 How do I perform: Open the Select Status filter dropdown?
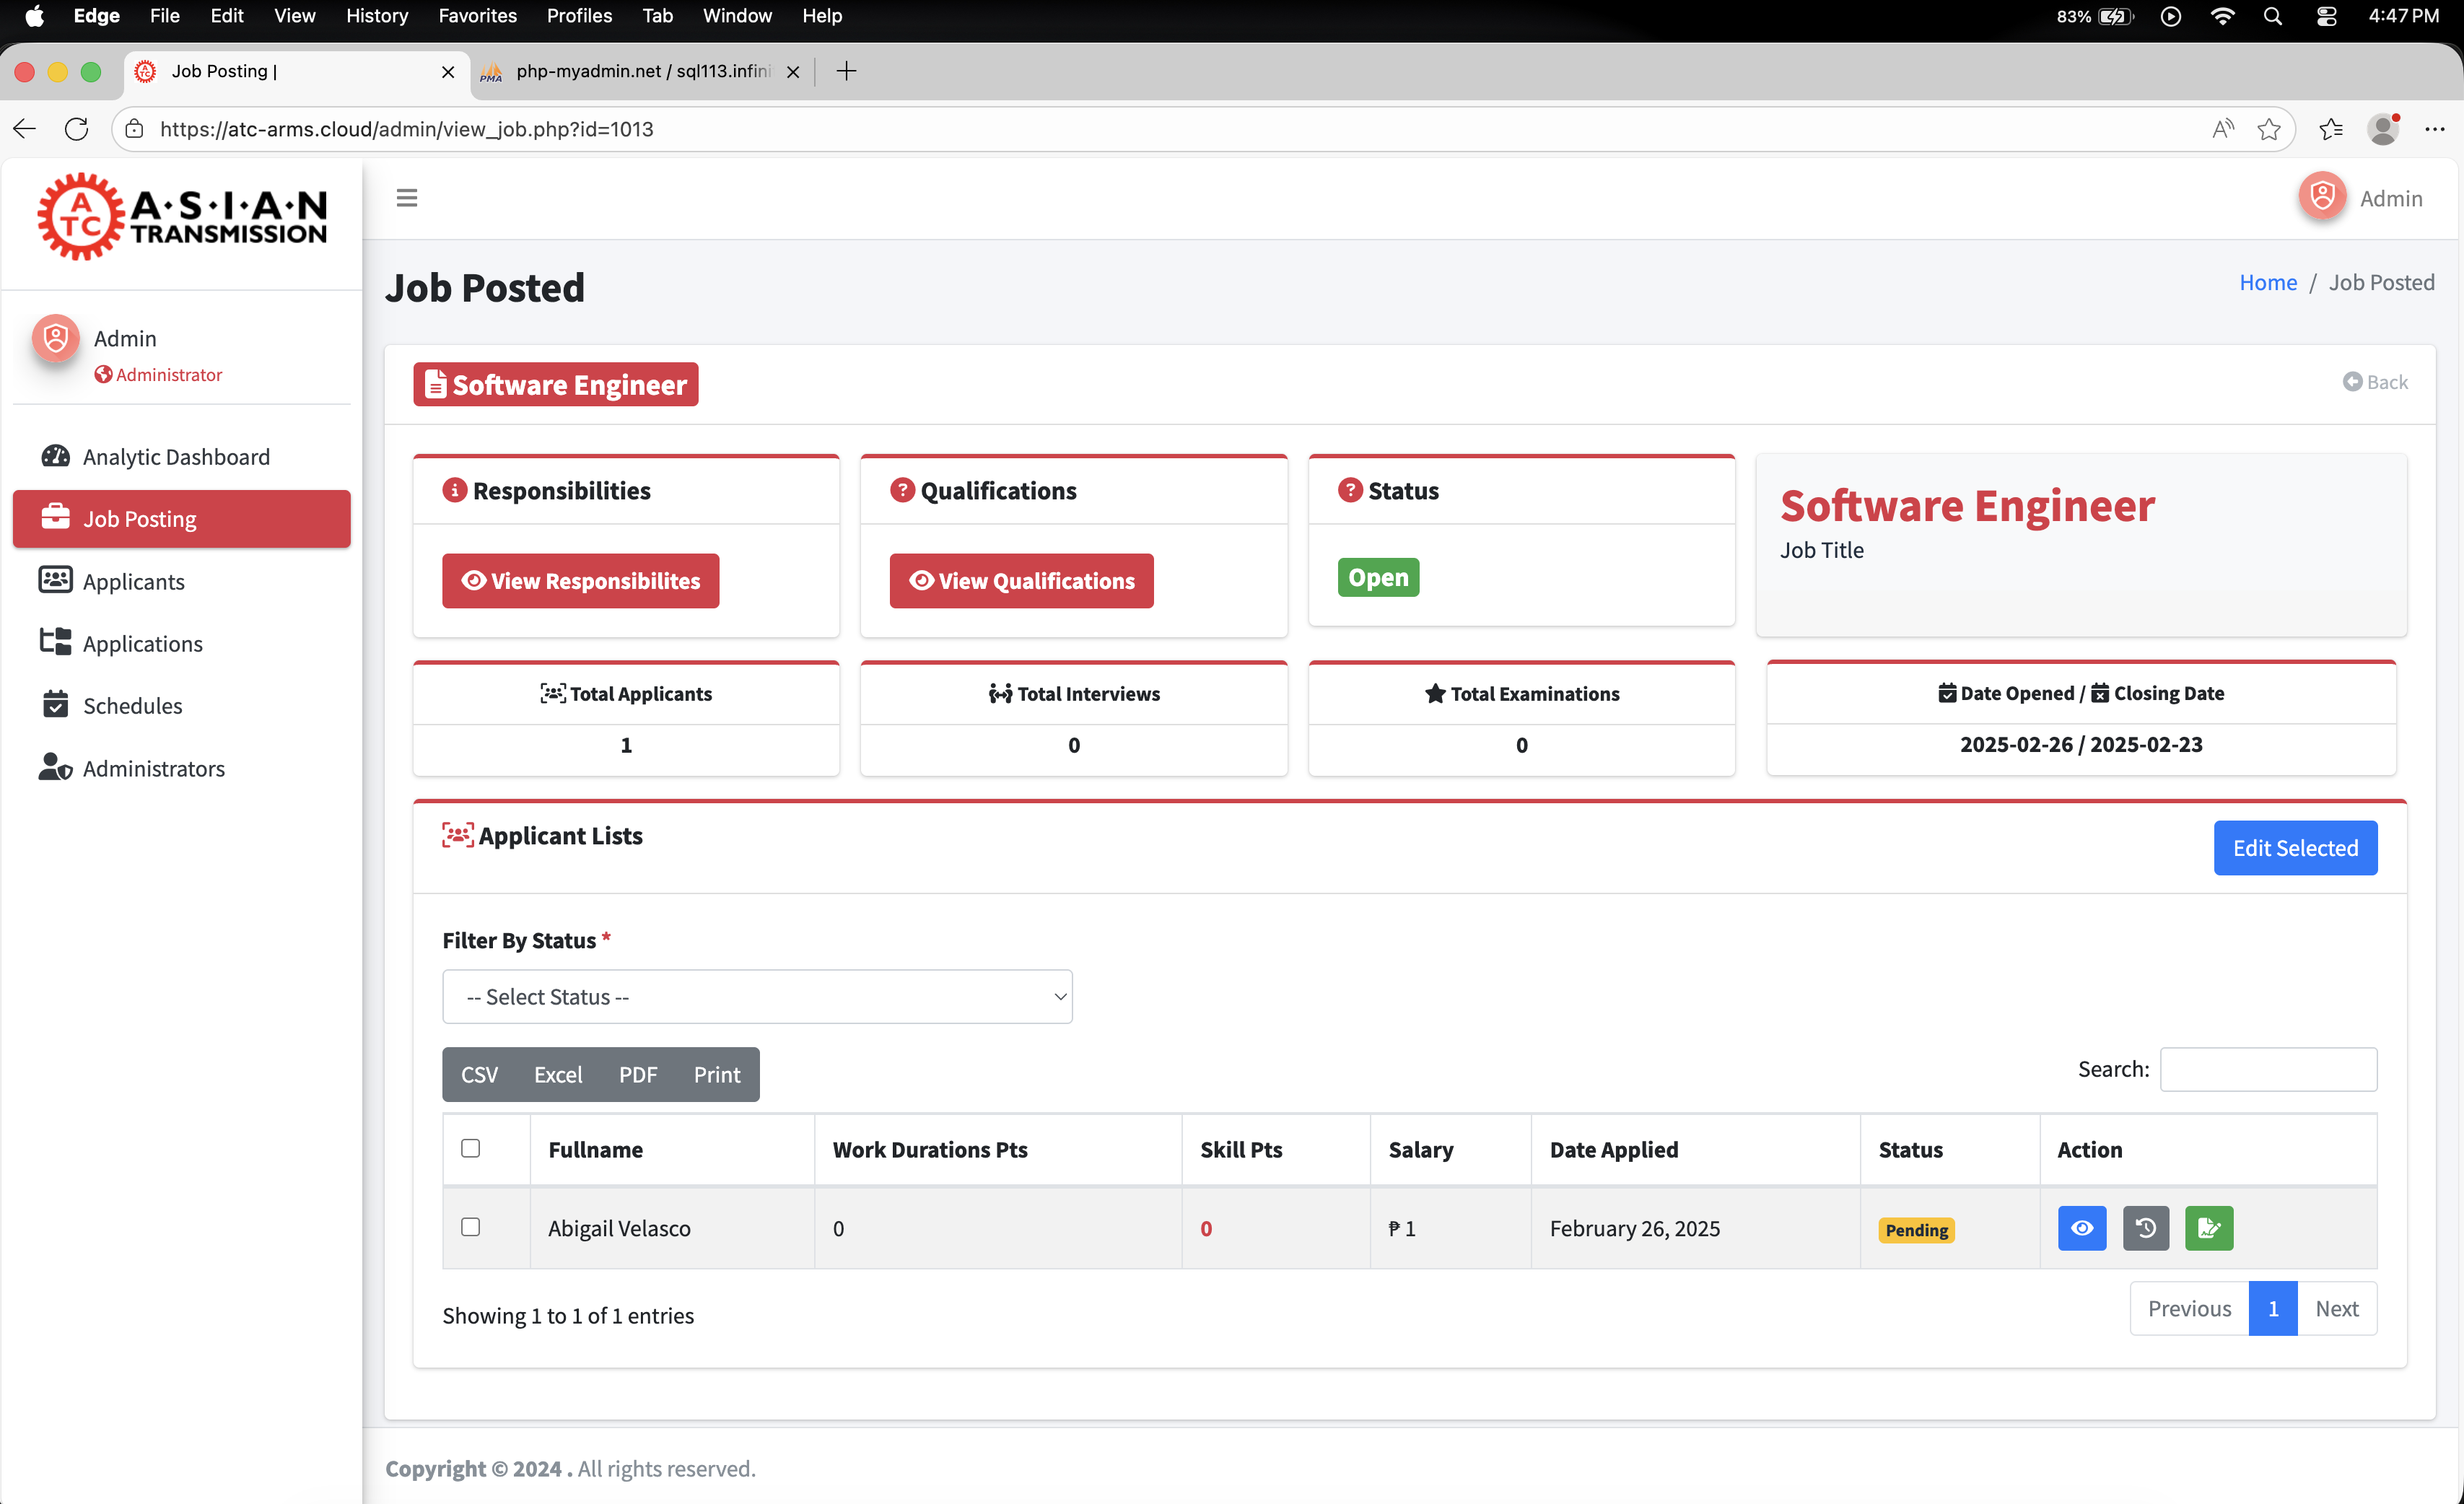click(x=757, y=997)
